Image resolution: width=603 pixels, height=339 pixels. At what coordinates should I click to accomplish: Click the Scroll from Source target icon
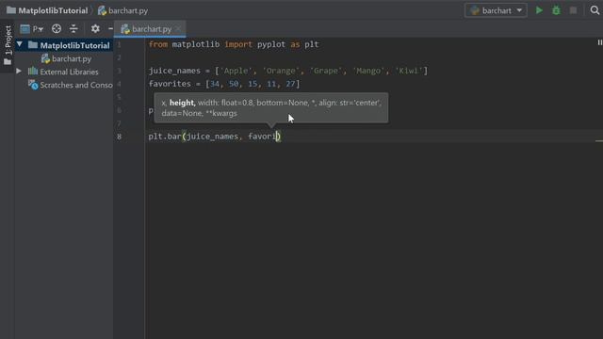click(x=57, y=29)
